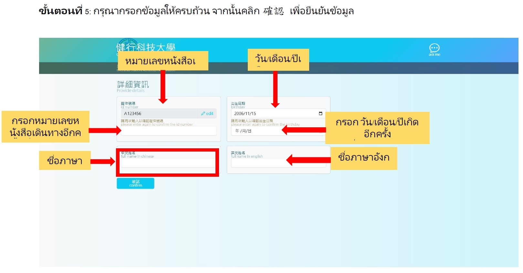
Task: Click the yellow ชื่อภาษาอังก label on the right
Action: 364,158
